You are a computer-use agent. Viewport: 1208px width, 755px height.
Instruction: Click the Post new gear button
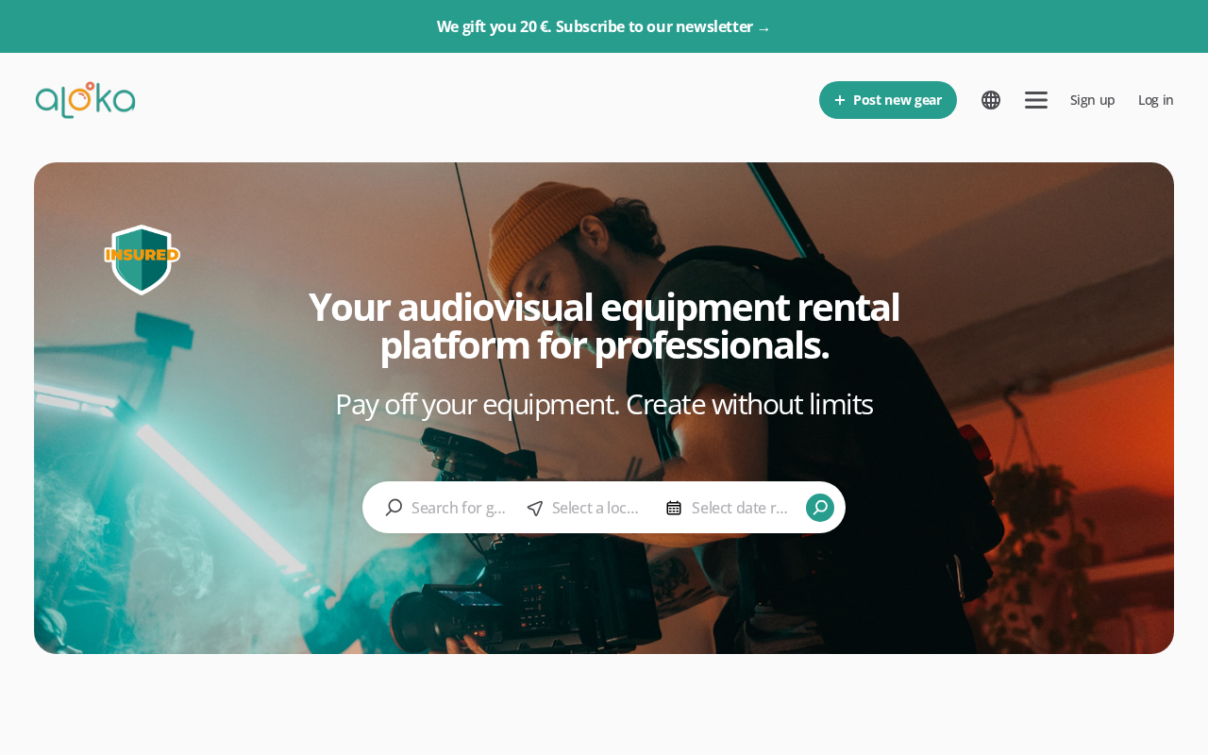click(888, 100)
